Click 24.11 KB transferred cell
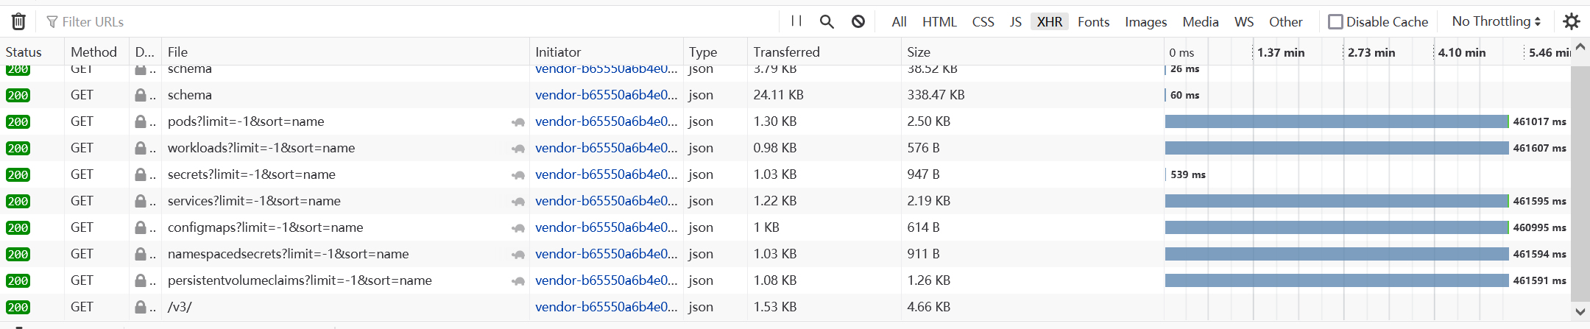1590x329 pixels. pyautogui.click(x=779, y=95)
